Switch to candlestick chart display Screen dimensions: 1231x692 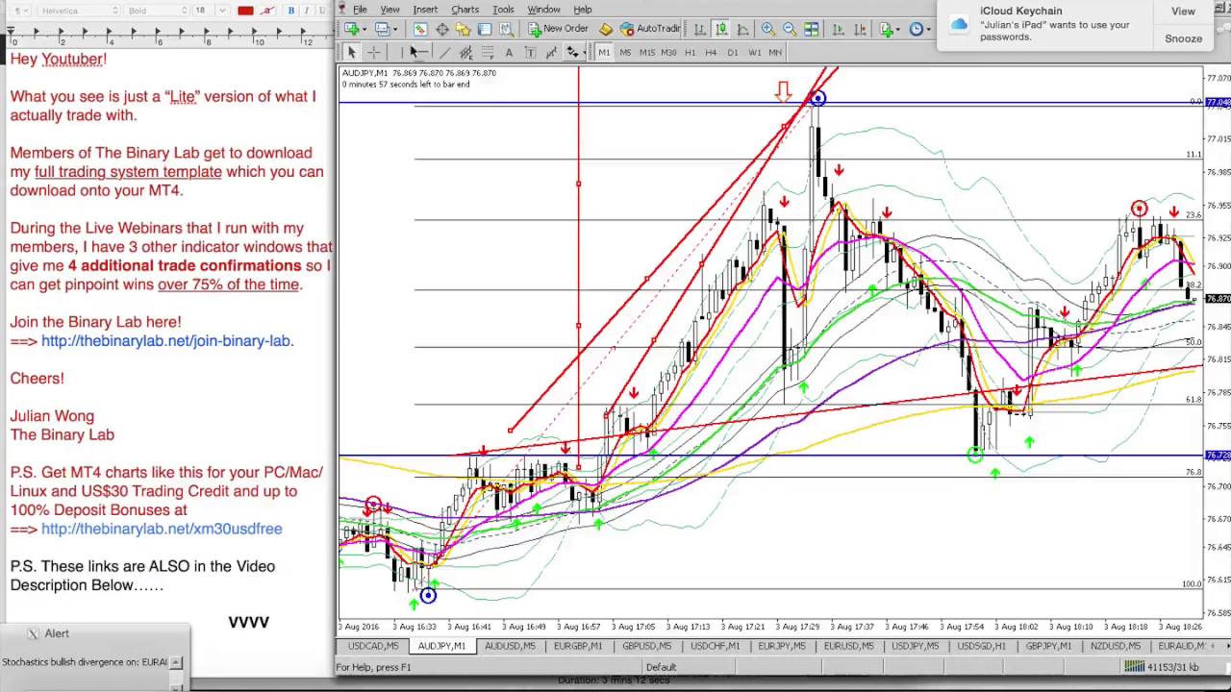[720, 29]
